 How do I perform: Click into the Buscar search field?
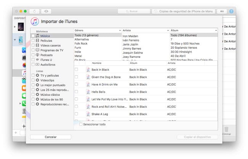click(134, 11)
